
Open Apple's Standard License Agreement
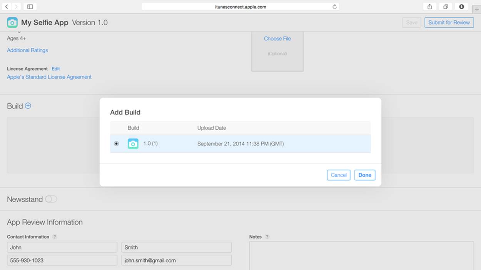49,77
